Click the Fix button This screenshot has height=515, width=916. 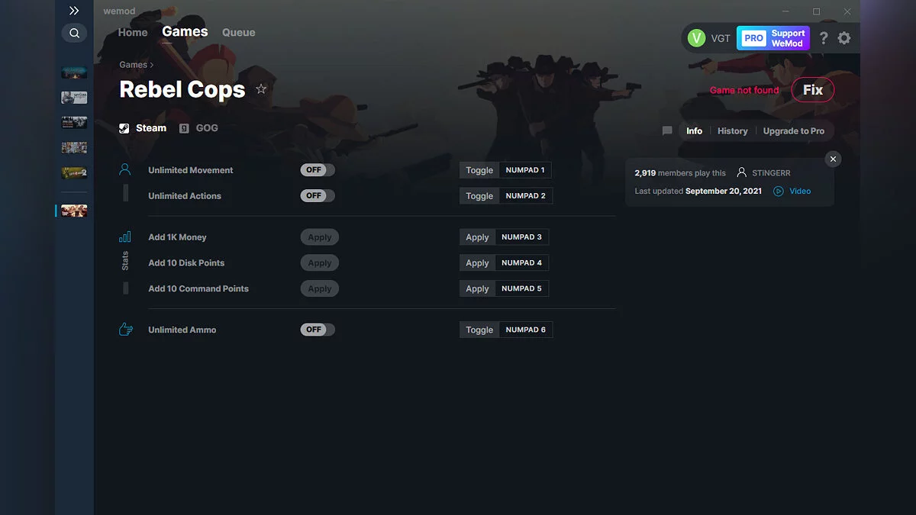812,90
